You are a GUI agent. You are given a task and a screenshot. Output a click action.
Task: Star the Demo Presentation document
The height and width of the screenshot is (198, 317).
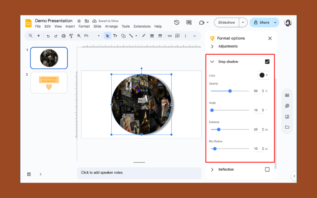tap(79, 21)
